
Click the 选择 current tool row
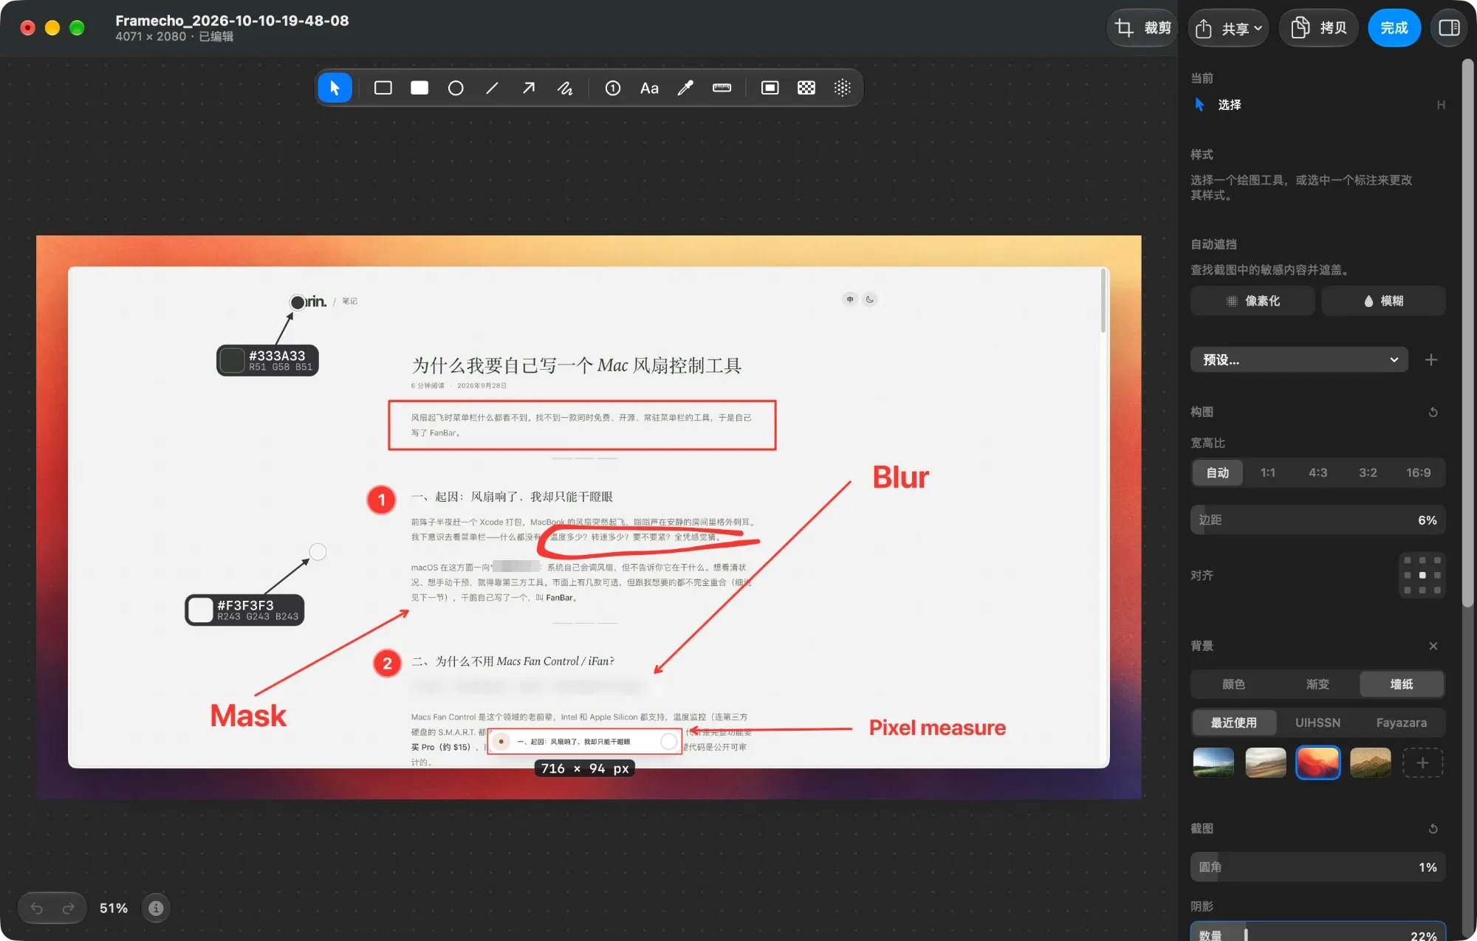(1317, 105)
